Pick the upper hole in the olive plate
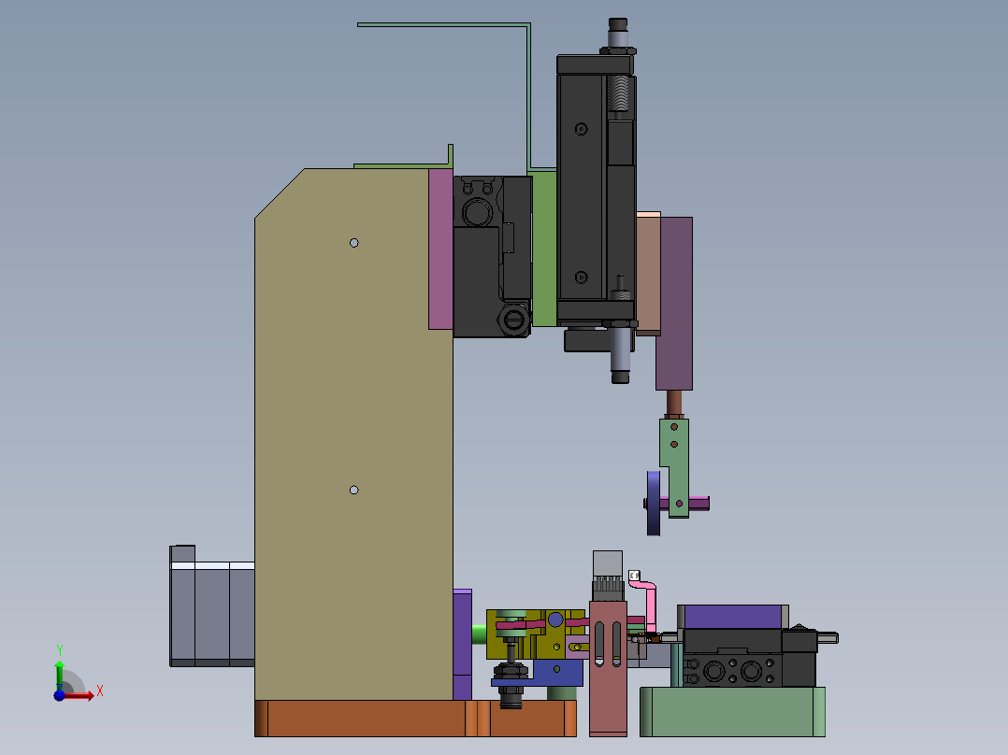 click(353, 243)
